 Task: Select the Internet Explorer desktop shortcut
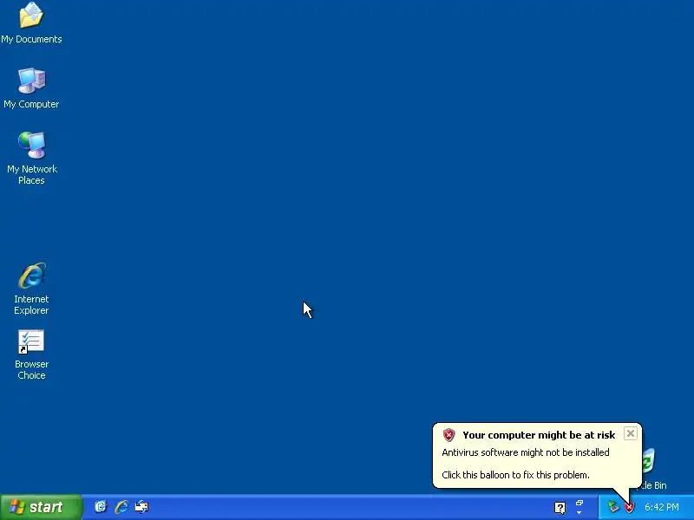pyautogui.click(x=31, y=289)
